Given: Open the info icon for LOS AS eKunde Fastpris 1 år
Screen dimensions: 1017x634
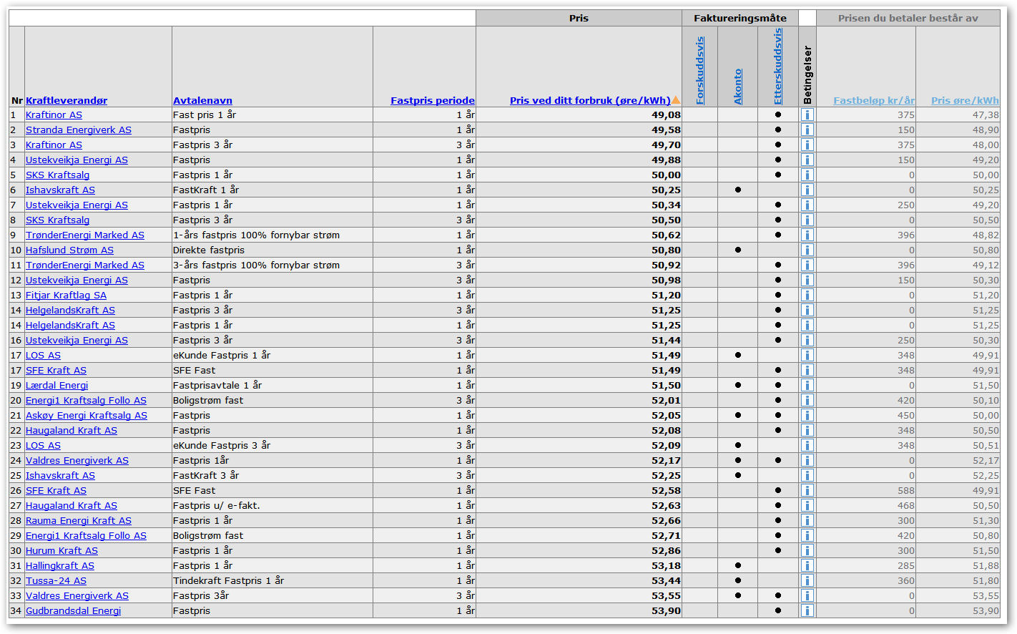Looking at the screenshot, I should coord(807,355).
